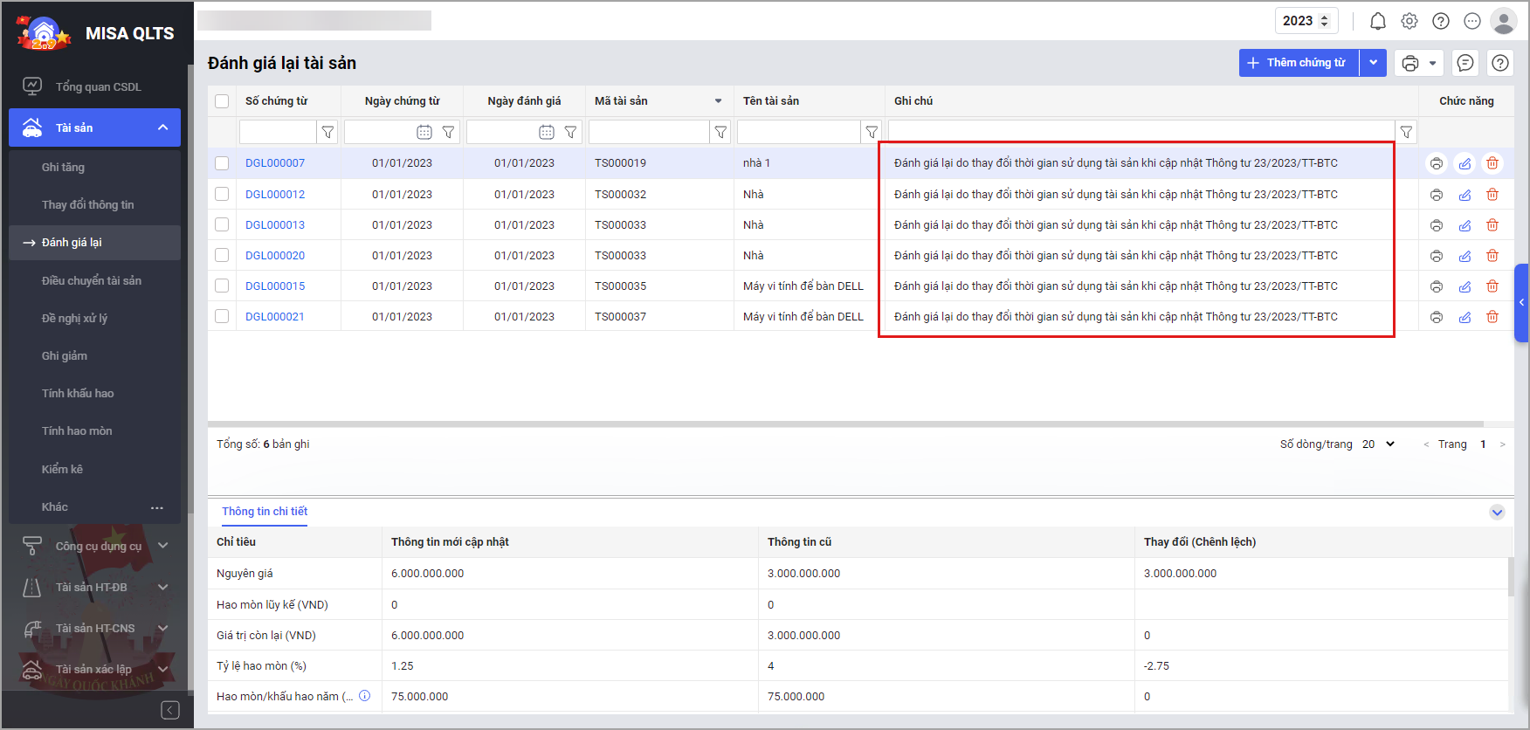Edit voucher DGL000012 with pencil icon
The image size is (1530, 730).
coord(1465,195)
